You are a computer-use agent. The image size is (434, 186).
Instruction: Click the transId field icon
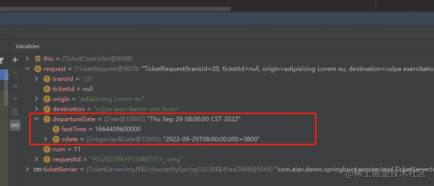click(x=47, y=79)
